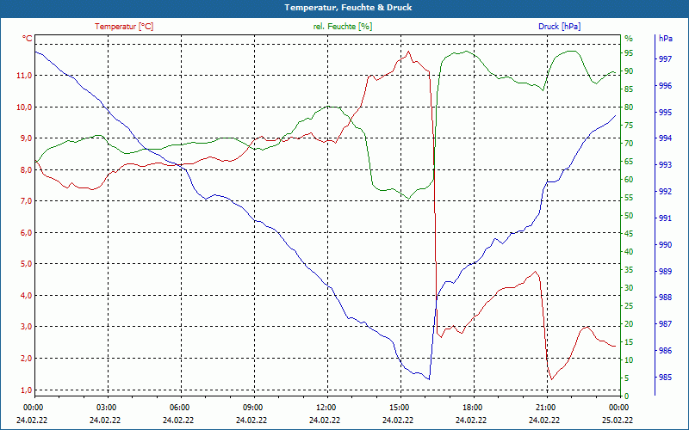
Task: Click the 991 pressure axis value
Action: click(x=665, y=218)
